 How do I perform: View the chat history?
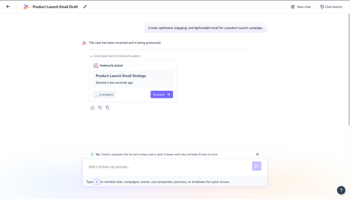coord(331,6)
